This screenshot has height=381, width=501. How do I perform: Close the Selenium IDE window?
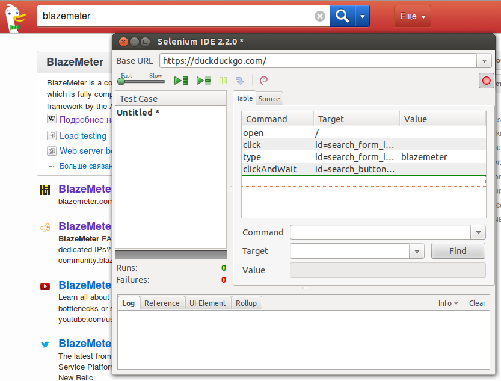coord(123,42)
